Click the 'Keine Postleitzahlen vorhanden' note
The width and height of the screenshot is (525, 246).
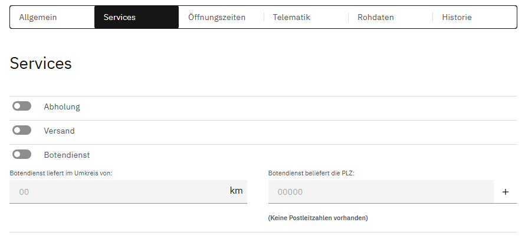318,218
